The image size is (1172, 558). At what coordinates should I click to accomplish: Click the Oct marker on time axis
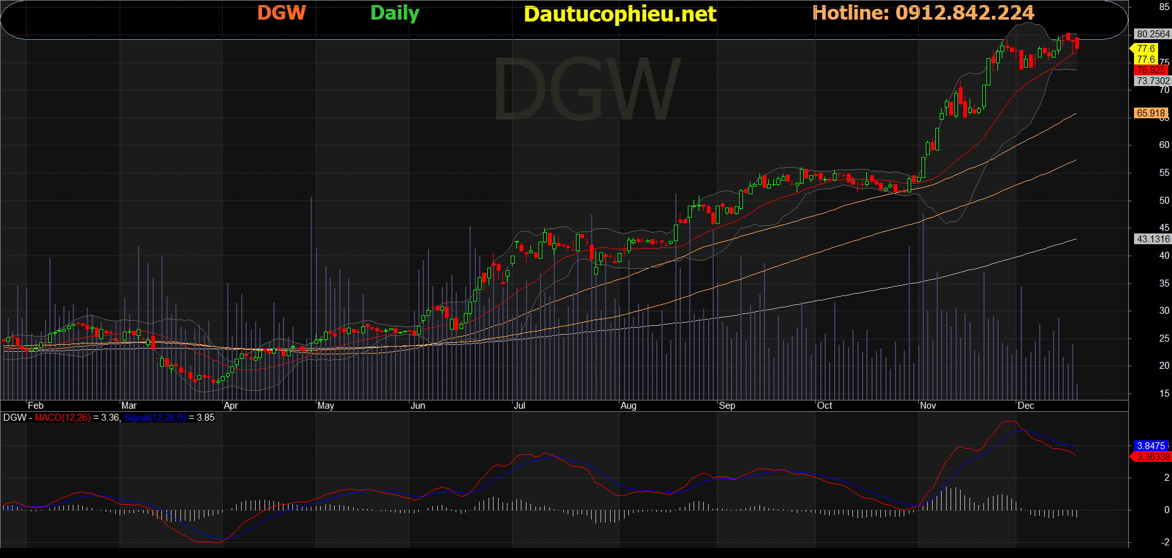point(825,406)
